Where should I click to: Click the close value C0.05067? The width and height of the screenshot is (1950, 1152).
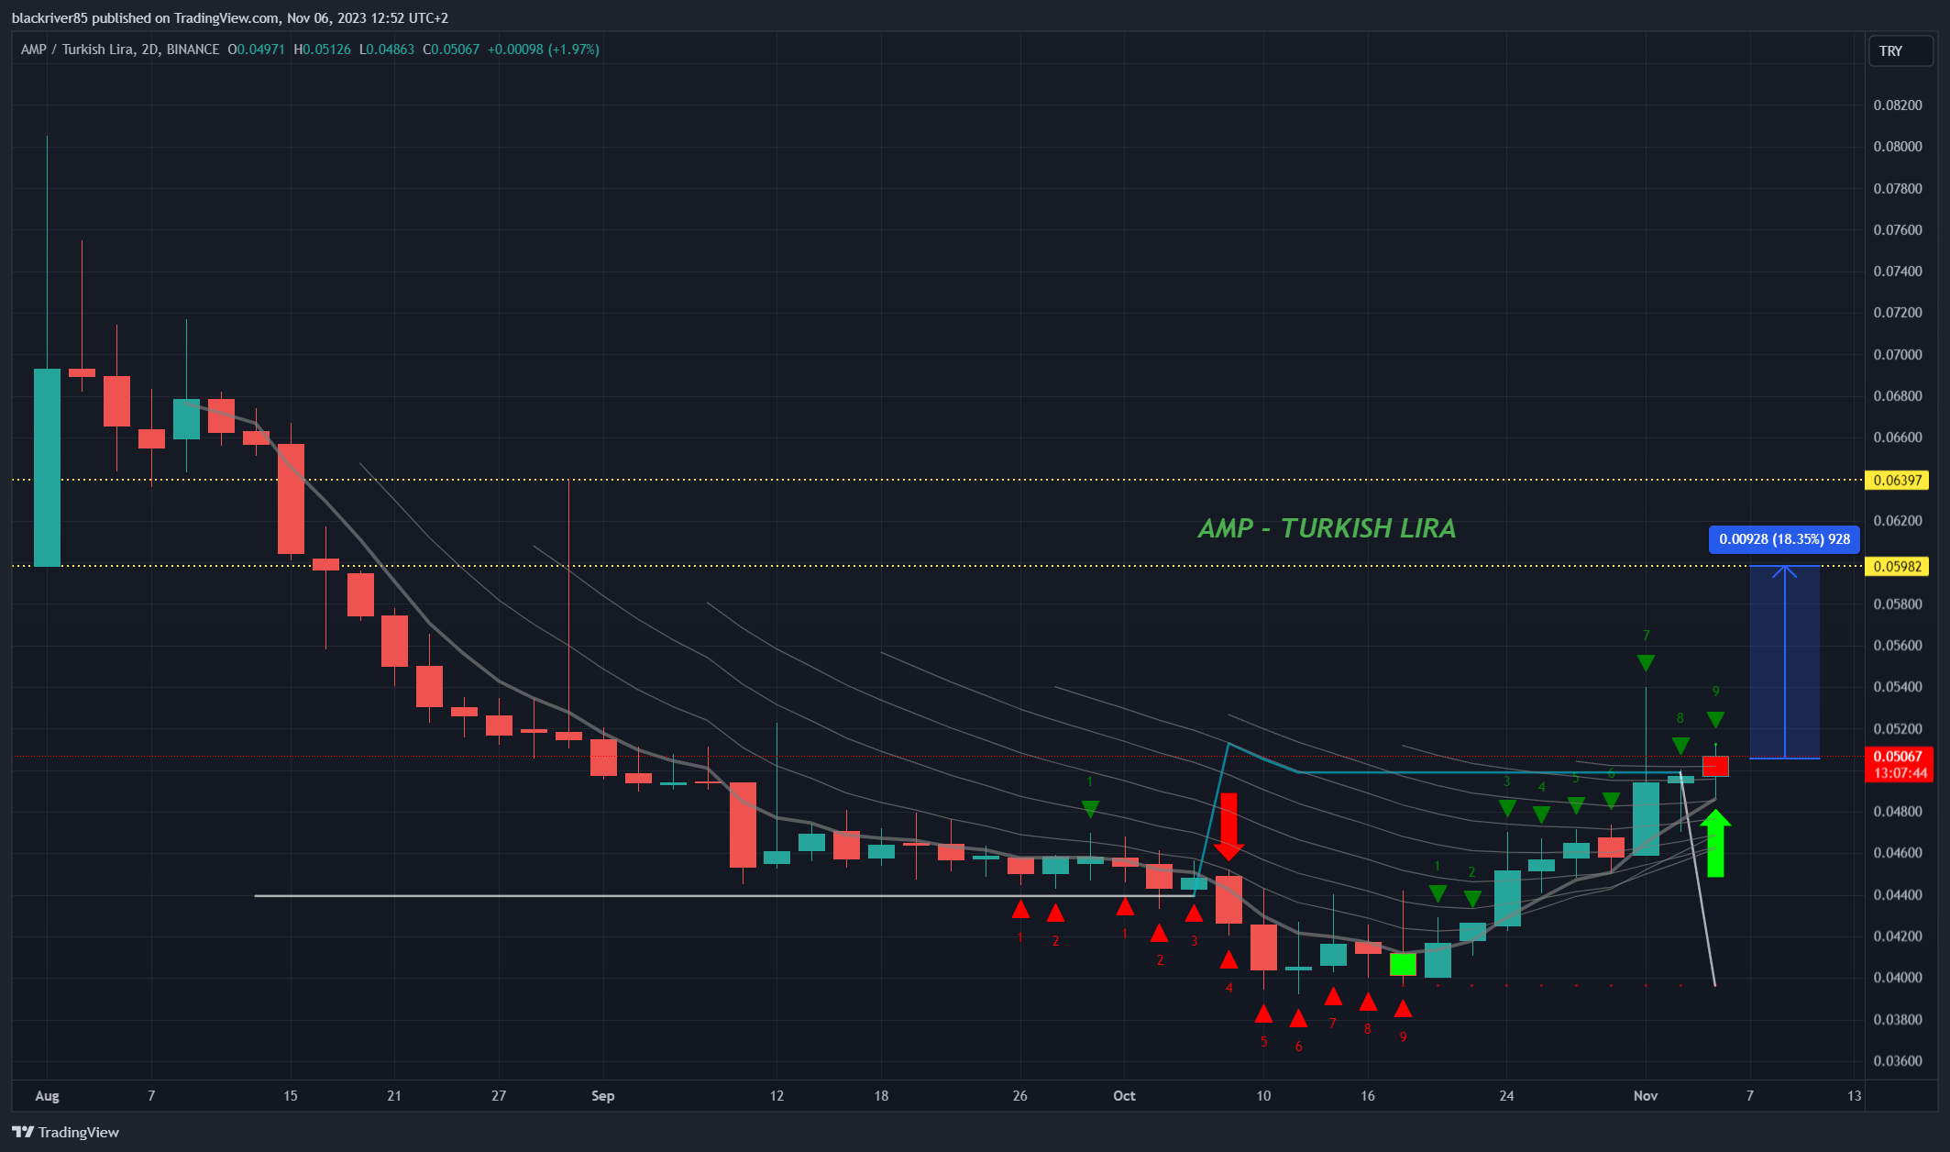click(451, 50)
